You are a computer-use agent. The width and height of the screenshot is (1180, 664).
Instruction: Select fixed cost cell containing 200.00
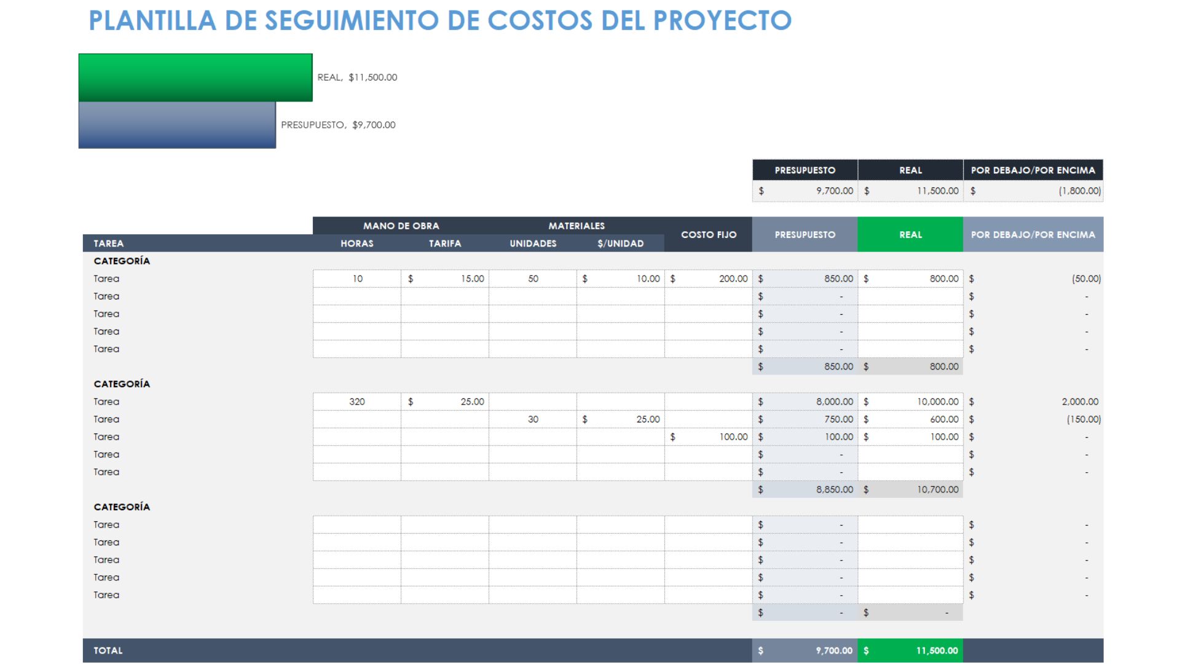tap(709, 279)
